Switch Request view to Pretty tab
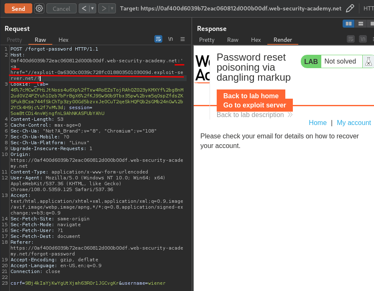 14,40
